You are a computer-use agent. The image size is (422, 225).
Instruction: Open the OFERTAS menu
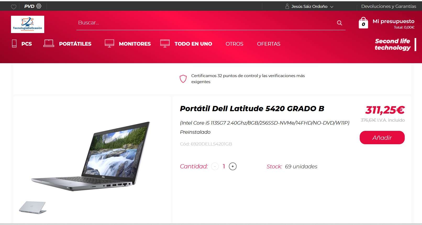269,44
